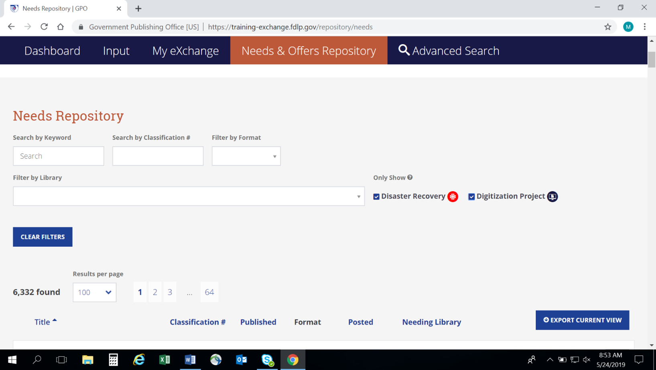This screenshot has width=656, height=370.
Task: Select results page 1
Action: click(140, 292)
